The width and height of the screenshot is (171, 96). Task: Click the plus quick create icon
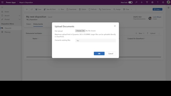[142, 2]
